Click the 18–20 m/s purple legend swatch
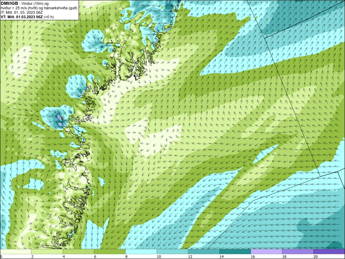The height and width of the screenshot is (259, 345). (x=298, y=251)
